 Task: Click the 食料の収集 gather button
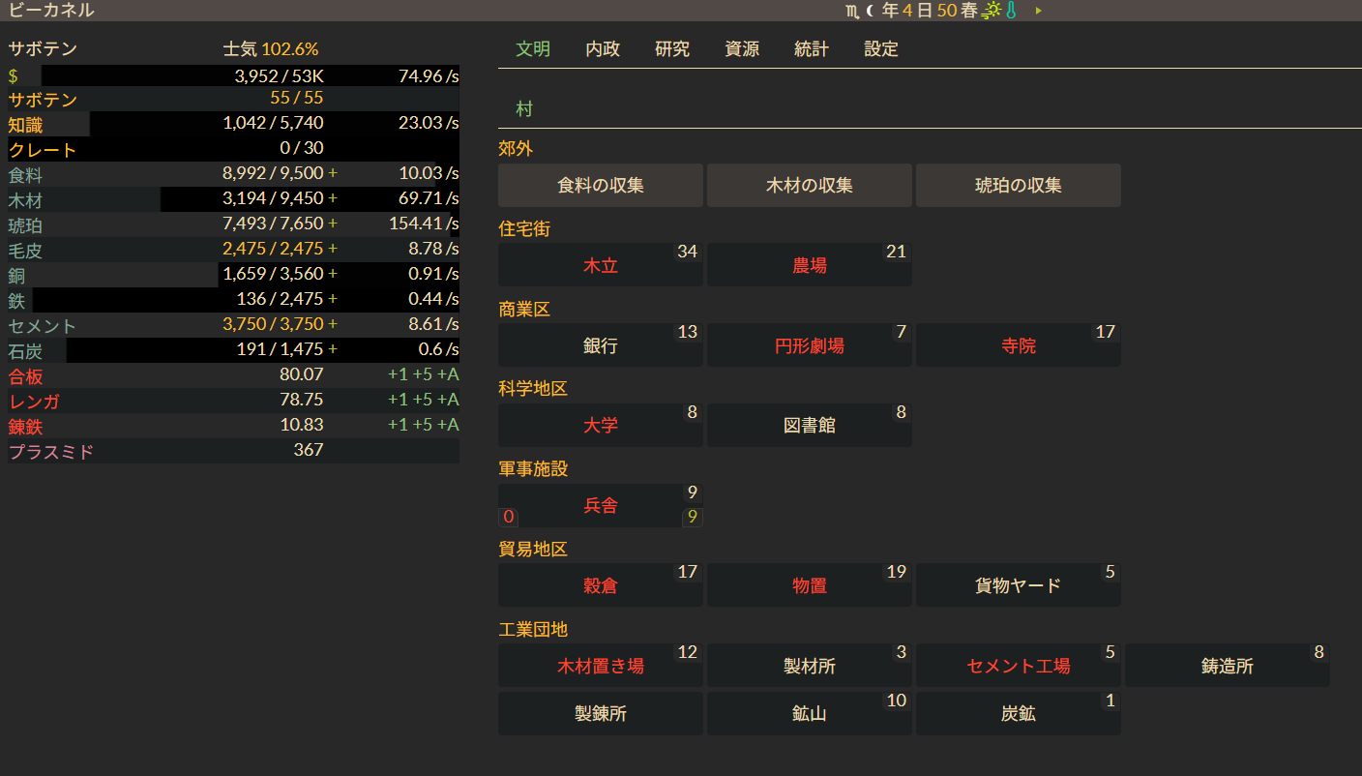[x=600, y=186]
